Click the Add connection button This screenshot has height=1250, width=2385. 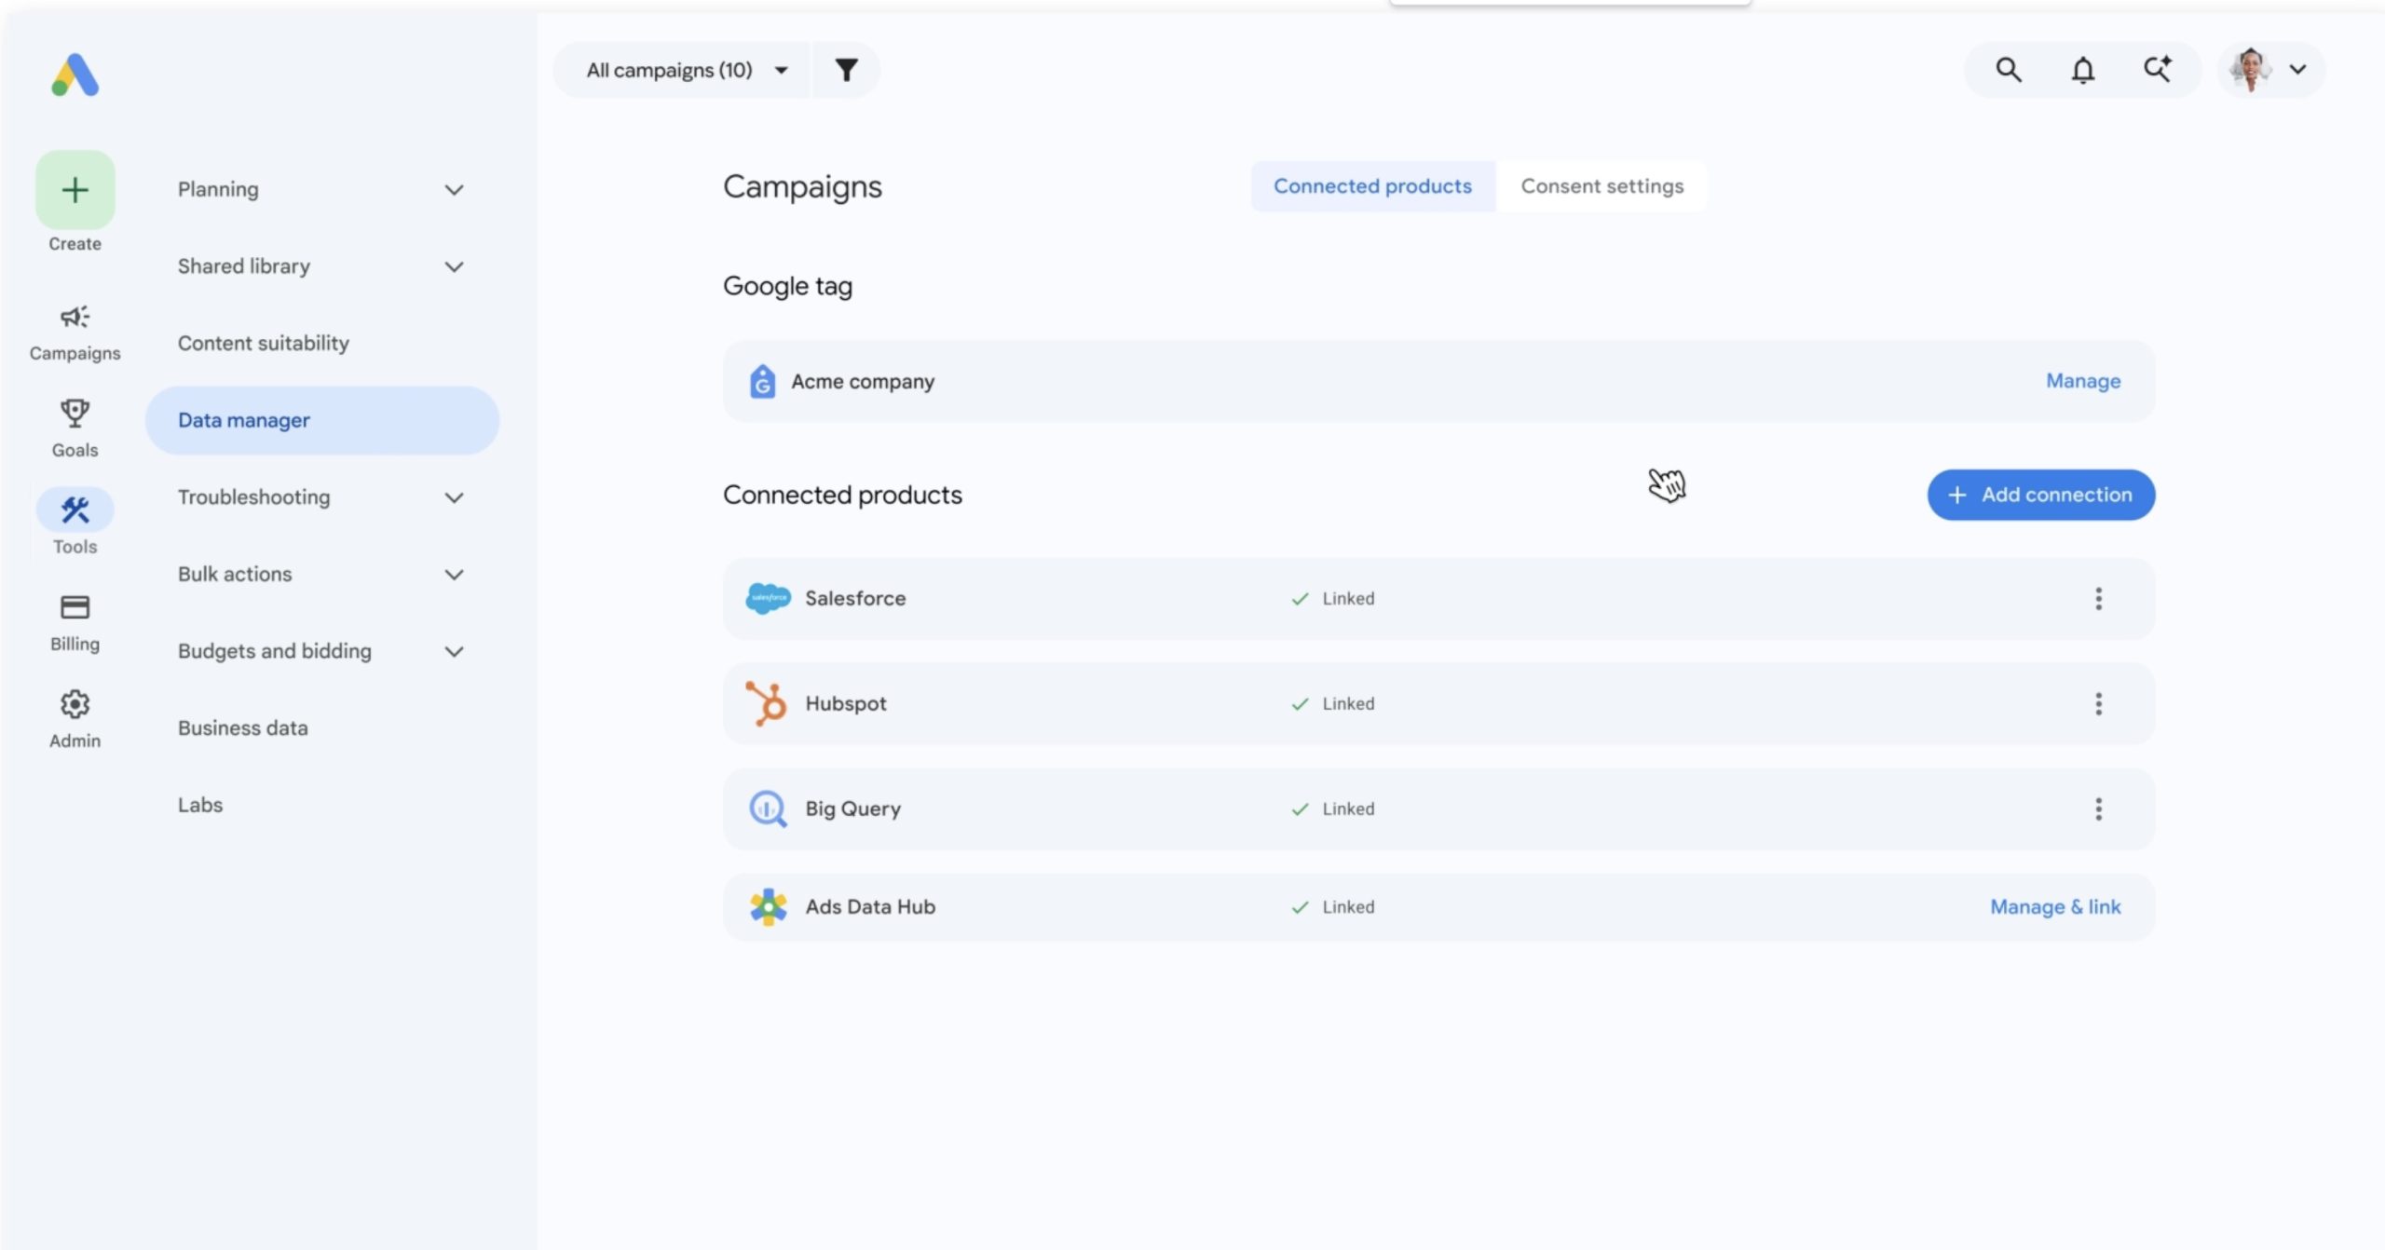coord(2040,495)
